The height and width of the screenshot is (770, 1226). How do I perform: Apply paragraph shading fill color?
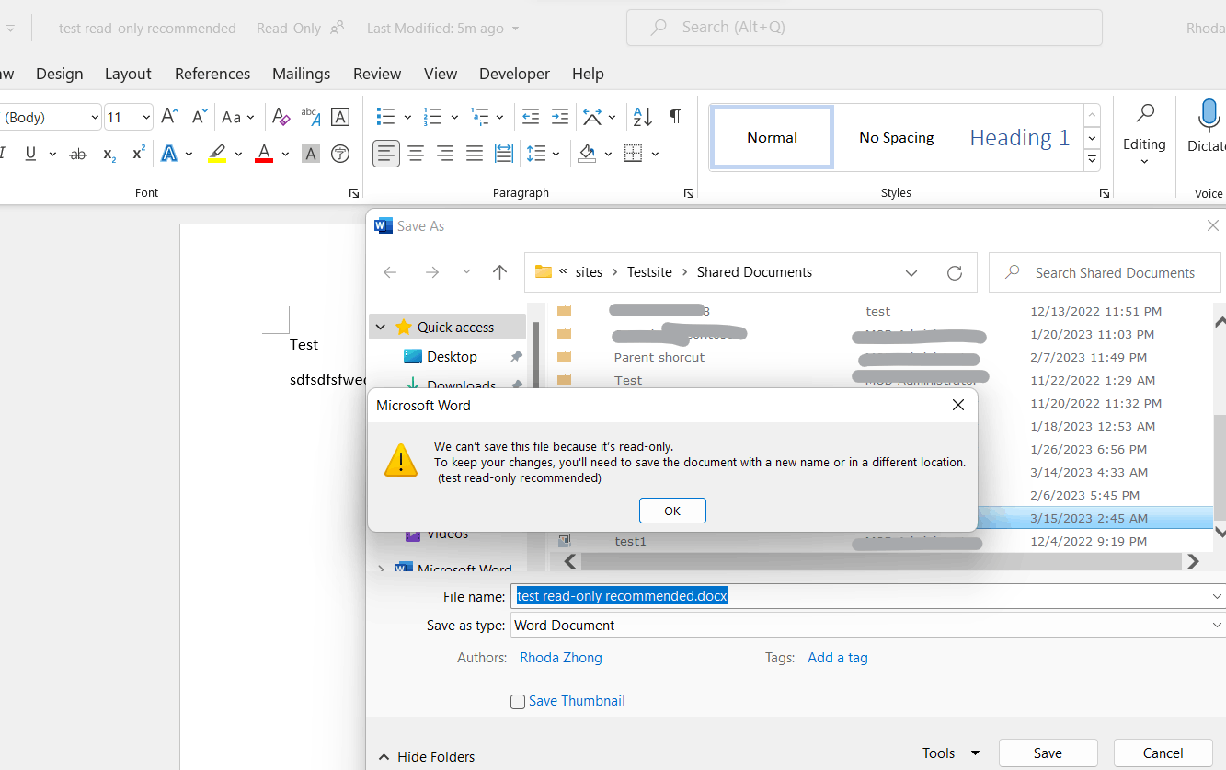point(587,154)
